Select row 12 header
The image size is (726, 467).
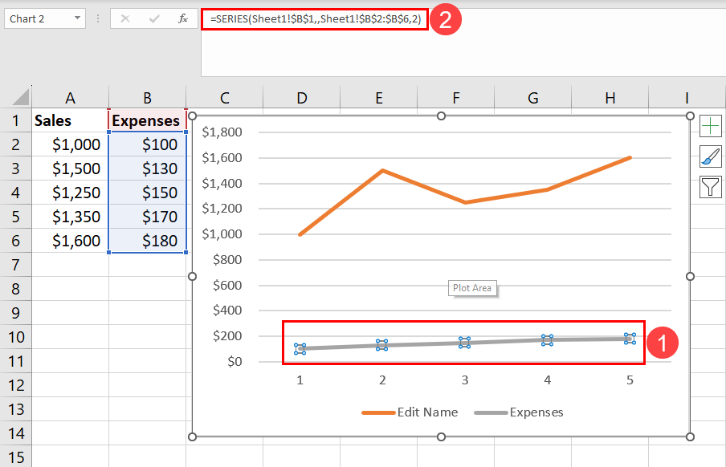(x=15, y=385)
